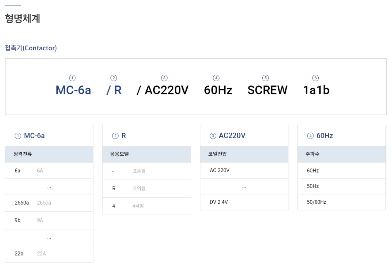This screenshot has height=266, width=392.
Task: Click the circled 3 in AC220V card title
Action: (x=213, y=136)
